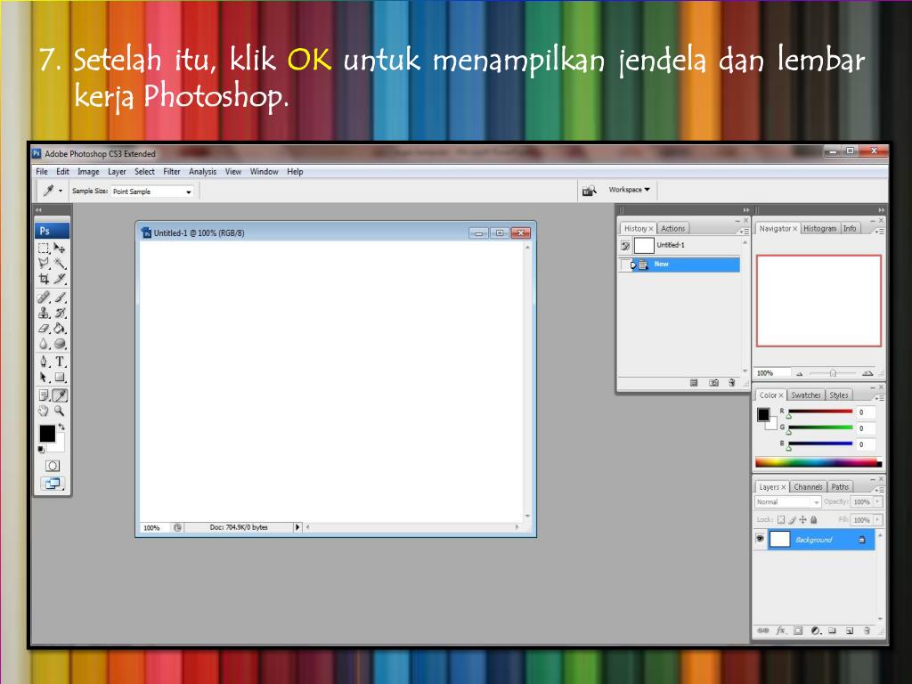Select the Pen tool
The height and width of the screenshot is (684, 912).
44,362
